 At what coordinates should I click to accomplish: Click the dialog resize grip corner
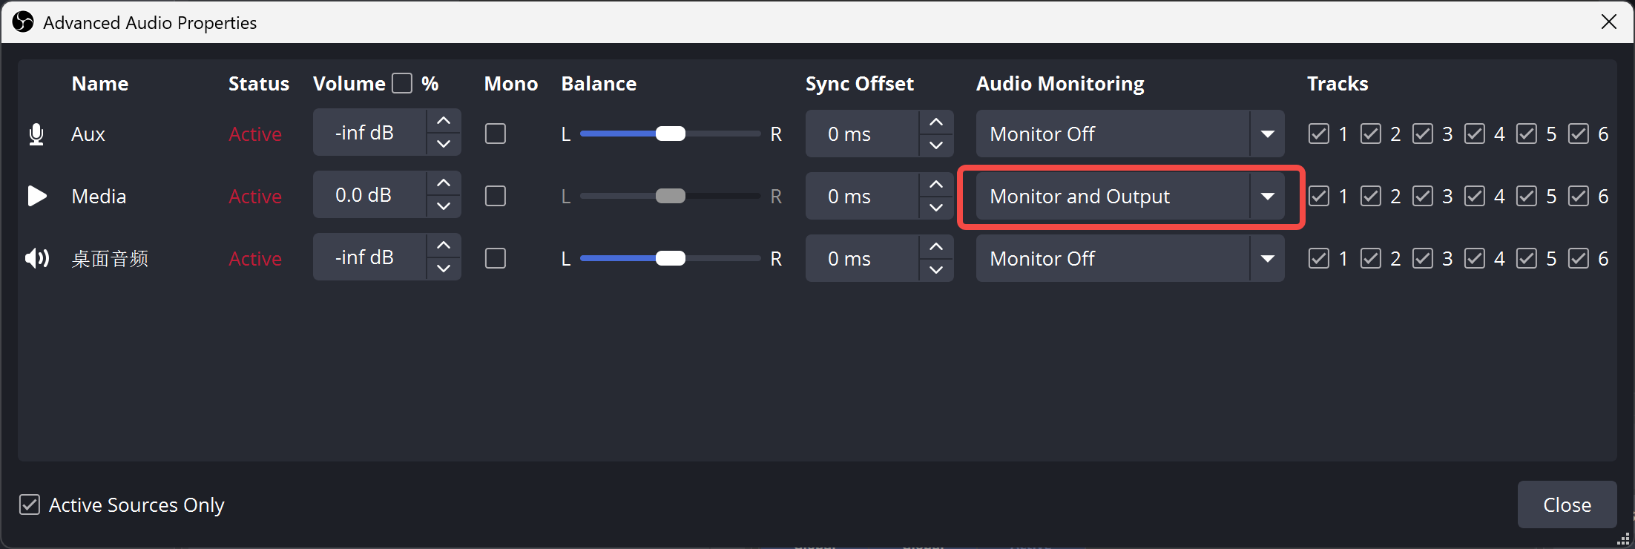point(1623,539)
